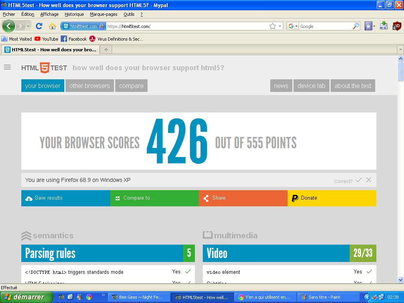Click the colorful circle quick launch icon

pyautogui.click(x=89, y=297)
